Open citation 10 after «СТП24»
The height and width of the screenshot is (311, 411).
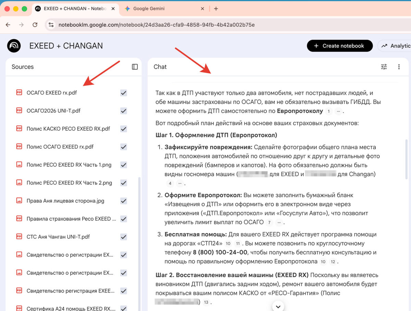click(x=228, y=244)
